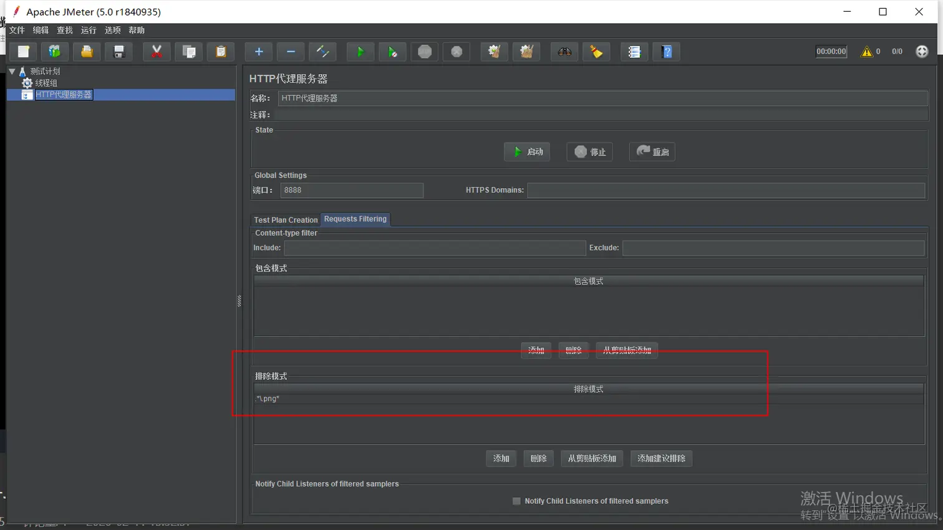
Task: Click 从剪贴板添加 under 包含模式 table
Action: tap(627, 350)
